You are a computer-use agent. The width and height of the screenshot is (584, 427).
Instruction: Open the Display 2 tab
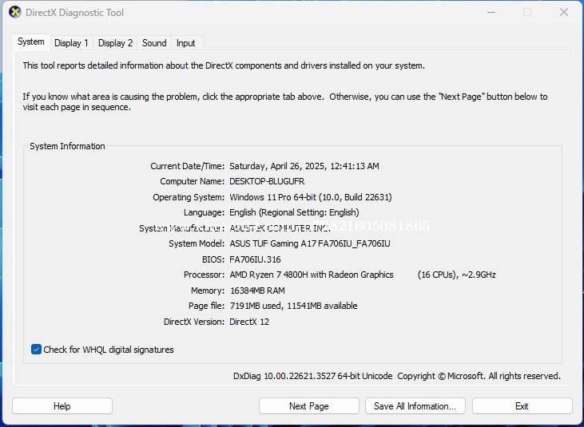click(x=115, y=43)
